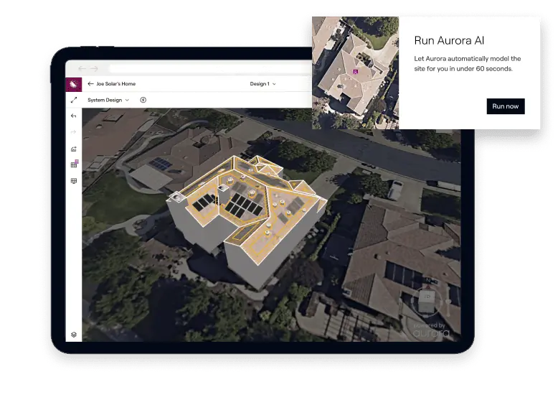The width and height of the screenshot is (558, 400).
Task: Click the aerial house thumbnail in Aurora AI card
Action: (x=355, y=73)
